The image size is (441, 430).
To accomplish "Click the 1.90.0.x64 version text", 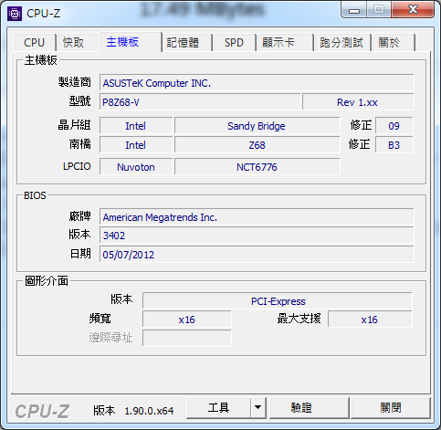I will 149,411.
